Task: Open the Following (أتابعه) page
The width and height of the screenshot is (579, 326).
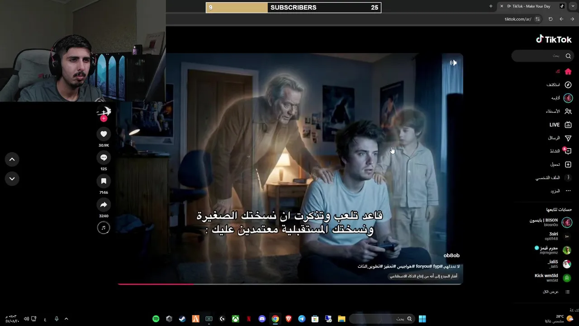Action: pos(561,98)
